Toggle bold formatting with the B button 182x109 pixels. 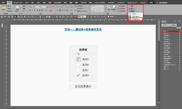tap(30, 10)
